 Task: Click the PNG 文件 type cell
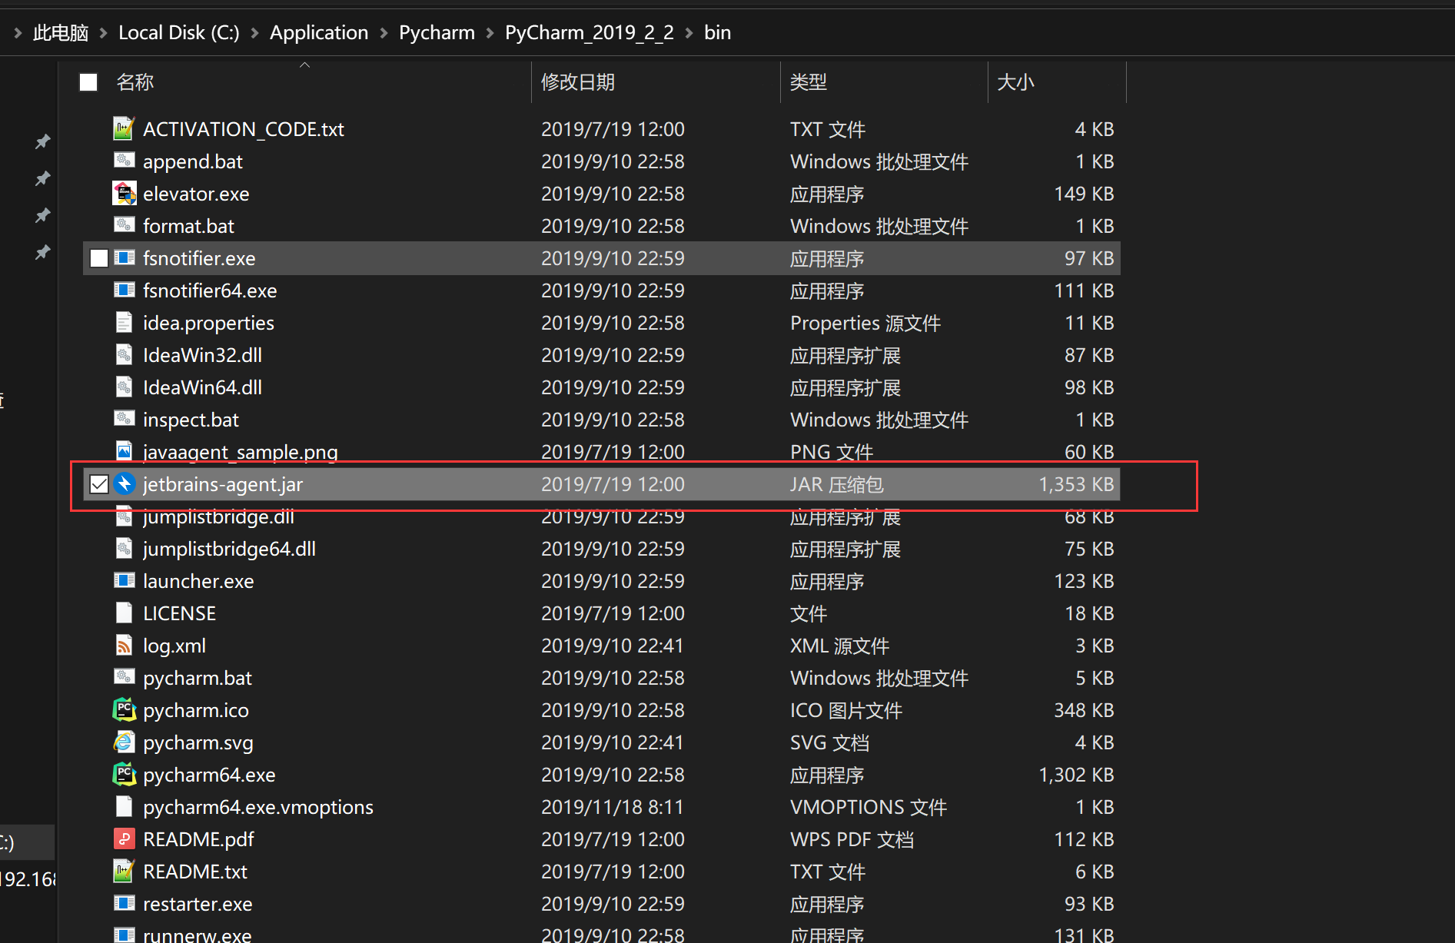(832, 452)
